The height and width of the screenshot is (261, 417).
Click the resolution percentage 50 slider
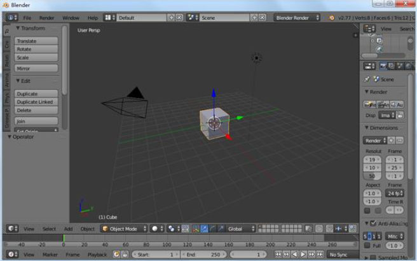372,176
